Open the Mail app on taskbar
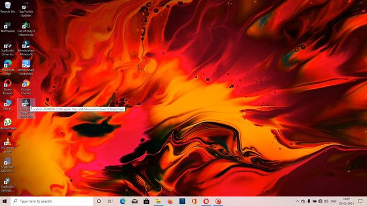The image size is (367, 206). [135, 201]
